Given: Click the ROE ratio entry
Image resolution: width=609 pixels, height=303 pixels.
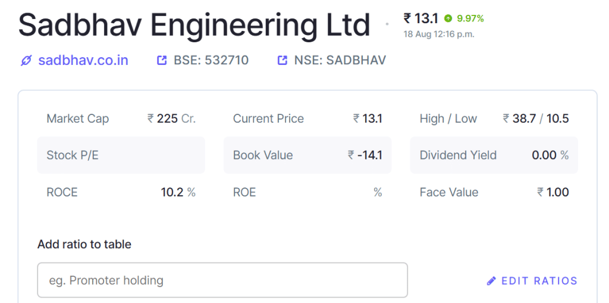Looking at the screenshot, I should tap(307, 192).
